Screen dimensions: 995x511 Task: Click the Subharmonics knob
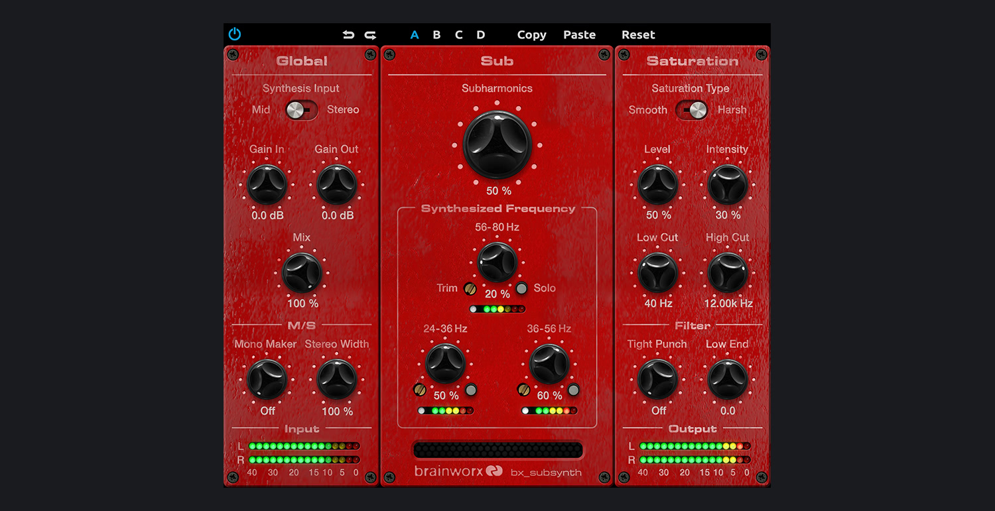tap(497, 143)
